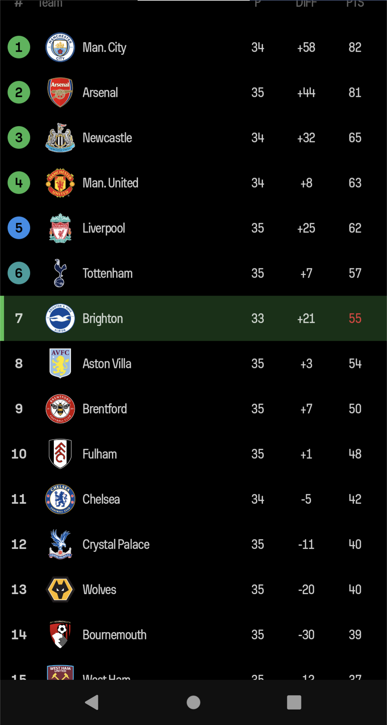The height and width of the screenshot is (725, 387).
Task: Tap the Man. United club crest
Action: click(60, 183)
